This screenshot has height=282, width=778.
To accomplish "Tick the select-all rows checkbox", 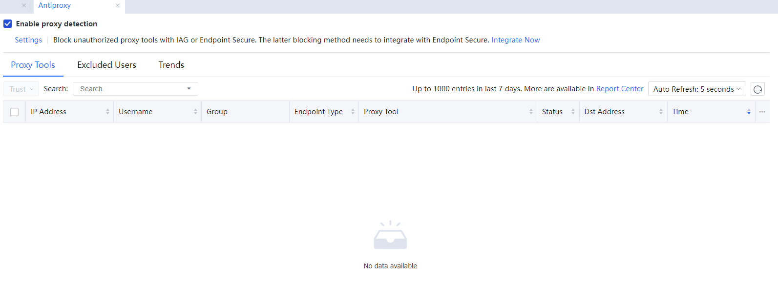I will 15,112.
